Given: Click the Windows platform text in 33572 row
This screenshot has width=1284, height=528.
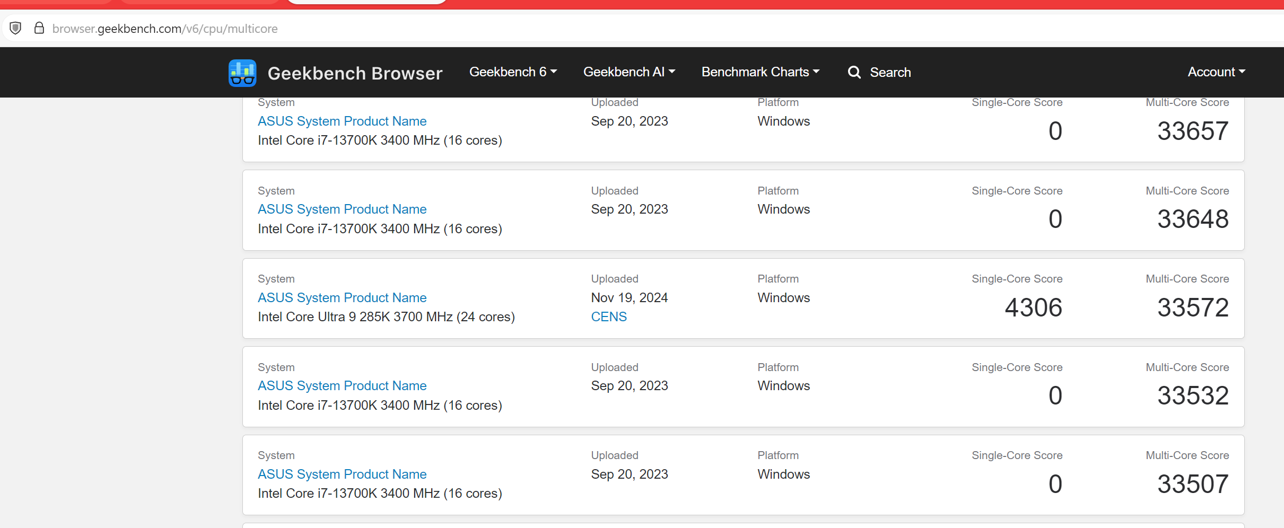Looking at the screenshot, I should 784,298.
